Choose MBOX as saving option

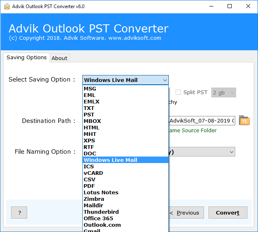(x=125, y=121)
